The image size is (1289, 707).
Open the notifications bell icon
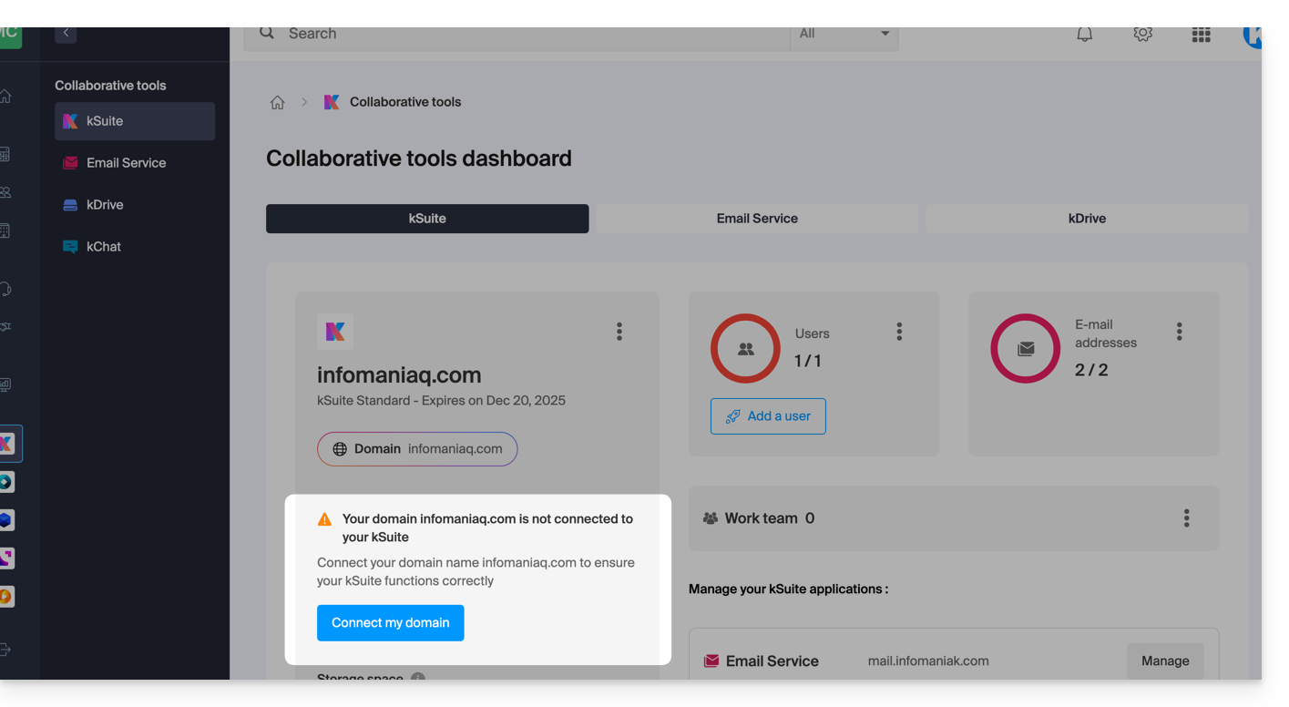(1084, 35)
